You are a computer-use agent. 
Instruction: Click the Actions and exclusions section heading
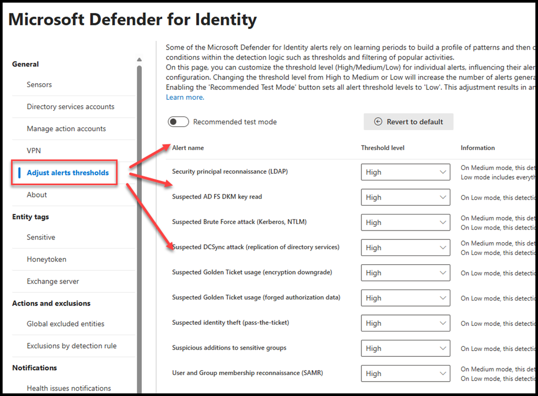coord(51,303)
